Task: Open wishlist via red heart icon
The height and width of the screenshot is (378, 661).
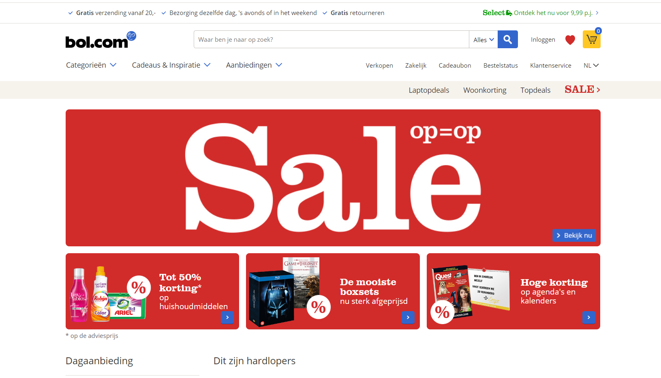Action: pos(570,40)
